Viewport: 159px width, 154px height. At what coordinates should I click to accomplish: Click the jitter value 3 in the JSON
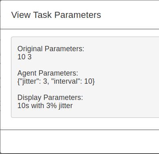[x=45, y=81]
